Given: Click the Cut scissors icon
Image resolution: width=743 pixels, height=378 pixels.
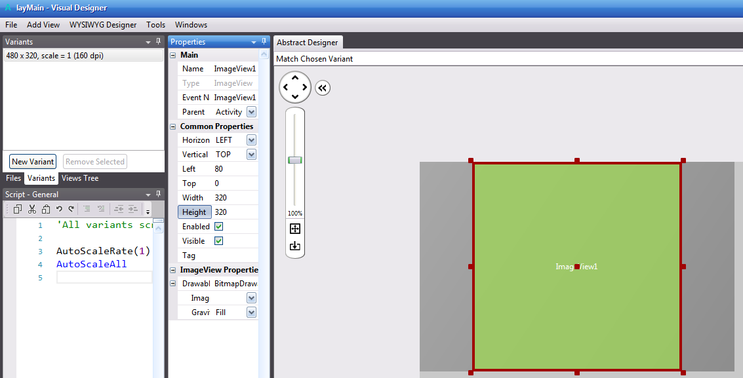Looking at the screenshot, I should tap(31, 208).
